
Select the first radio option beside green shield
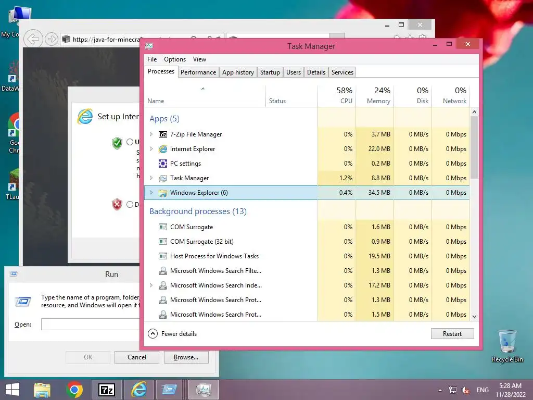[130, 142]
